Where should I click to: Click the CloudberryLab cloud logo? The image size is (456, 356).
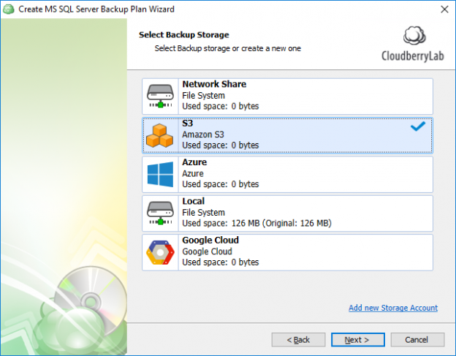point(414,37)
